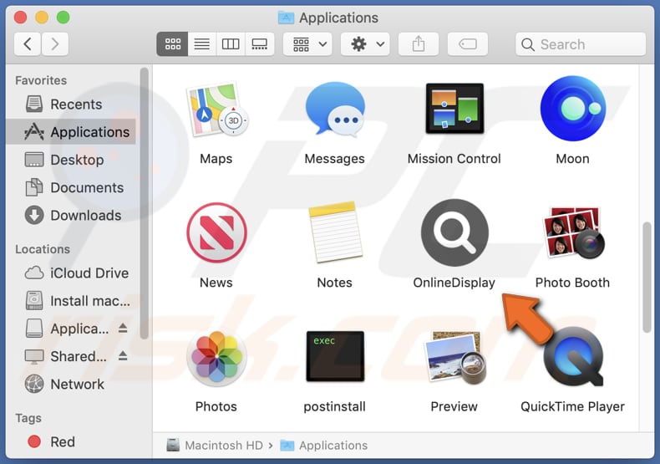The image size is (660, 464).
Task: Open the Photos app icon
Action: click(216, 356)
